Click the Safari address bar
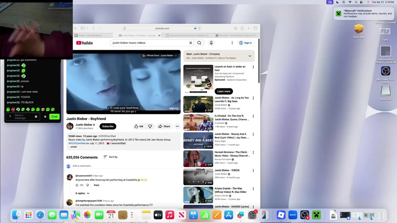This screenshot has height=223, width=397. pos(162,28)
